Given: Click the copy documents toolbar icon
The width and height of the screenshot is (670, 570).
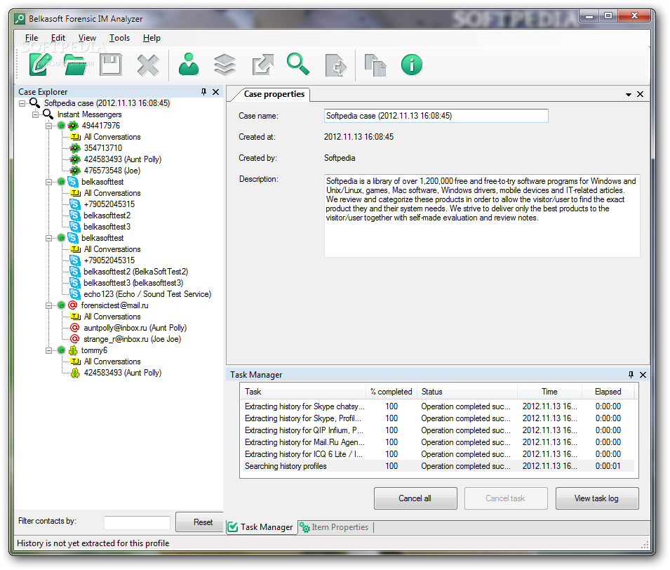Looking at the screenshot, I should (375, 65).
